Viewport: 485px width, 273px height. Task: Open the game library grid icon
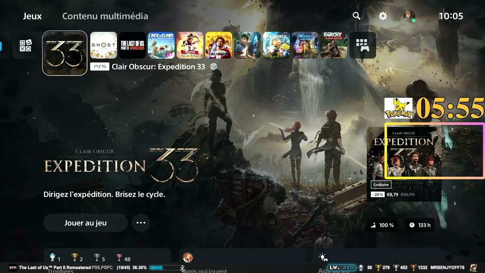(363, 45)
